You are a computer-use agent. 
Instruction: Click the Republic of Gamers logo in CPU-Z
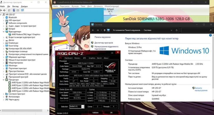coord(110,67)
